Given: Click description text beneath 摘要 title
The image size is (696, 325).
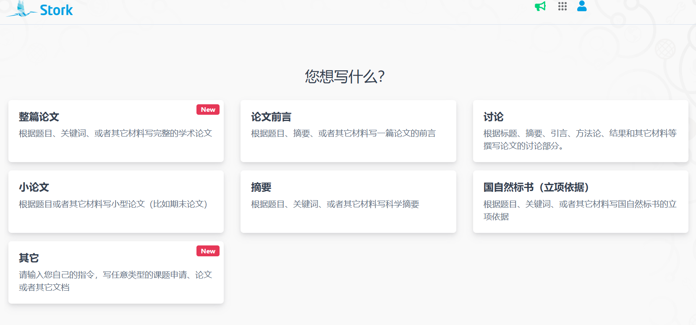Looking at the screenshot, I should pos(335,204).
